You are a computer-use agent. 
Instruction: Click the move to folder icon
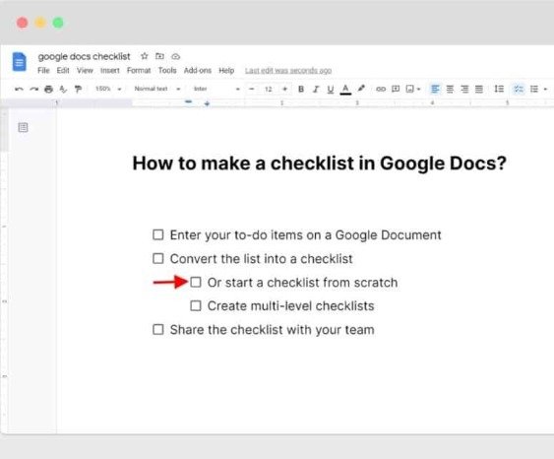159,56
